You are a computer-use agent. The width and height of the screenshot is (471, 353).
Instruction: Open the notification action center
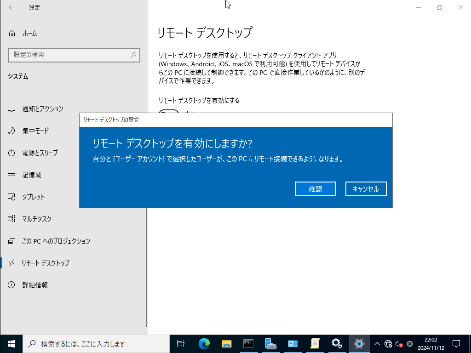456,343
